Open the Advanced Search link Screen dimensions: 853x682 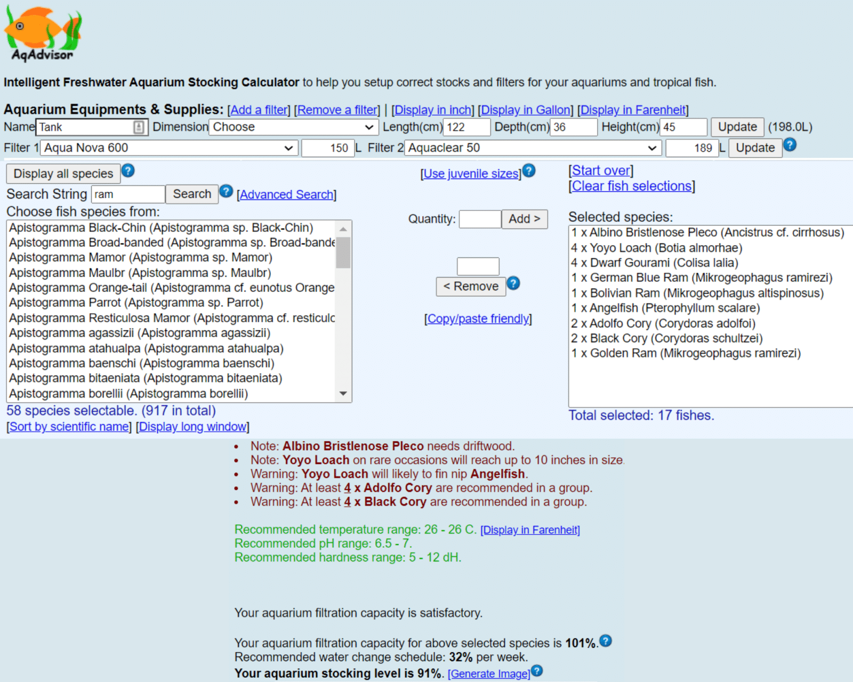pos(287,194)
